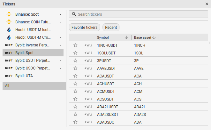Toggle favorite star for ACAUSDT
The image size is (211, 130).
[75, 76]
